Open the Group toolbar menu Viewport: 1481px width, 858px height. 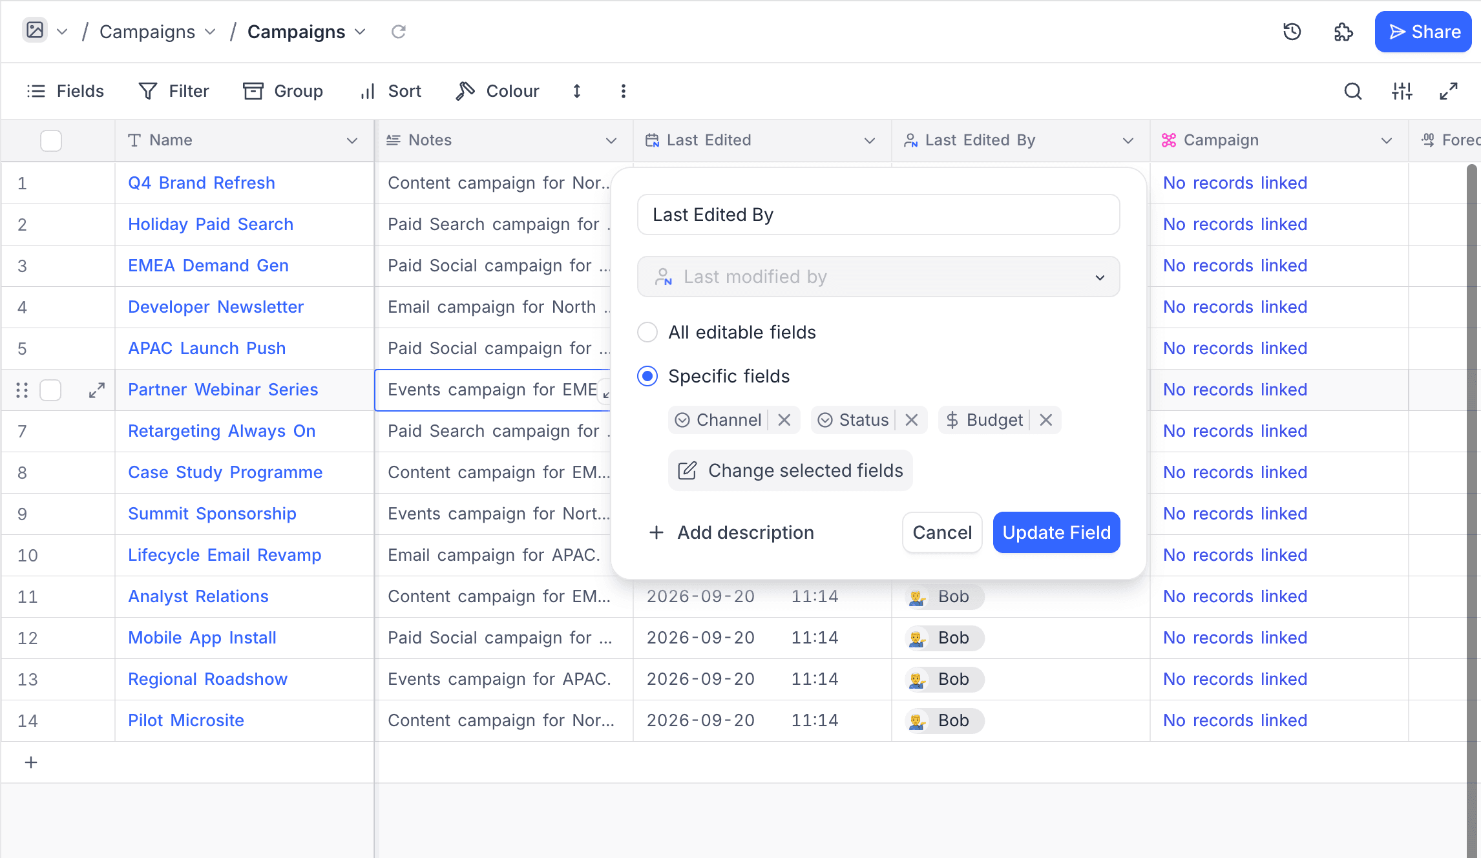(283, 91)
